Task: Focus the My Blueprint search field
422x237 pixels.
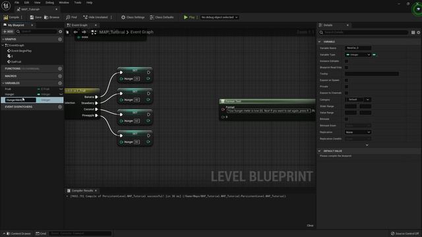Action: click(36, 32)
